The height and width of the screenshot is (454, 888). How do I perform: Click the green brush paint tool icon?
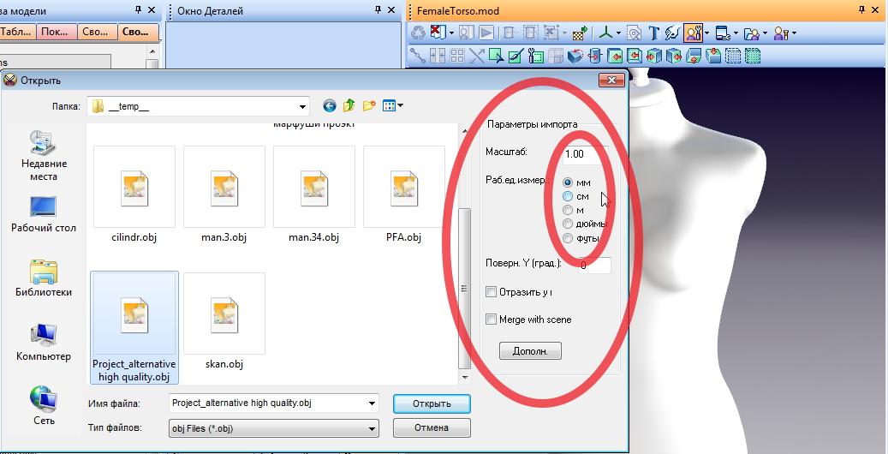tap(516, 56)
